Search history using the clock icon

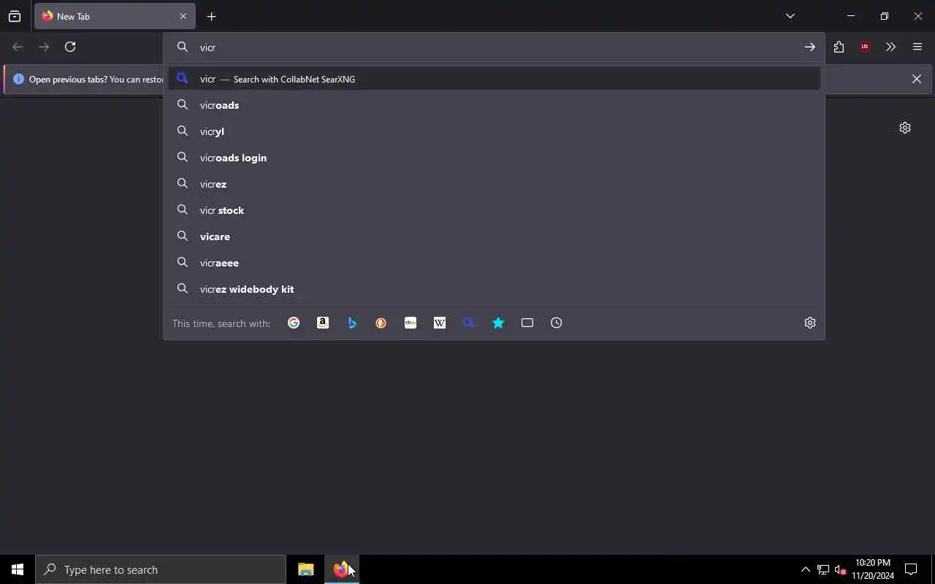point(557,323)
